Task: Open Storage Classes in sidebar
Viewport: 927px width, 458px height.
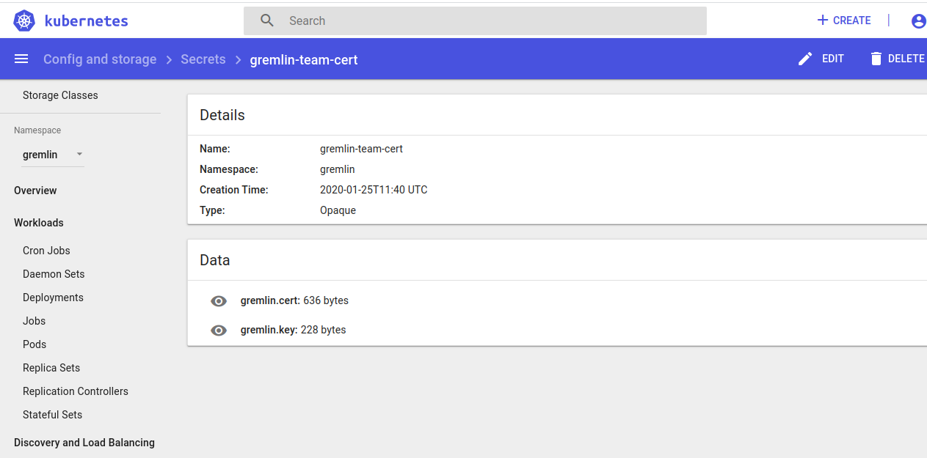Action: click(60, 95)
